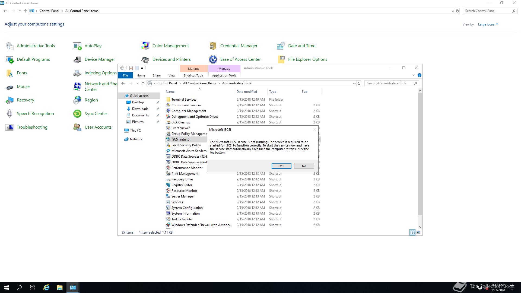Launch Internet Explorer from taskbar
The image size is (521, 293).
[46, 288]
